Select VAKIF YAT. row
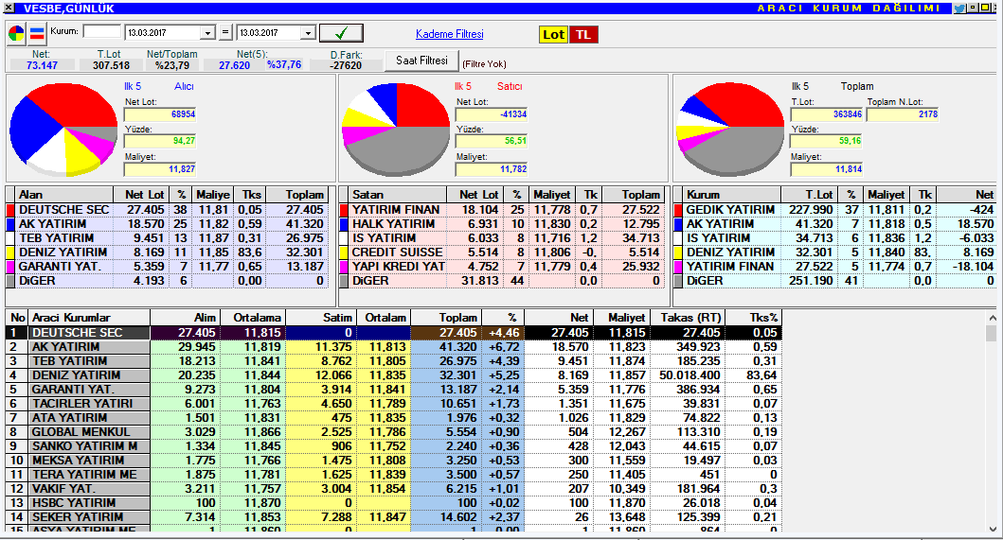Viewport: 1003px width, 540px height. click(x=393, y=489)
